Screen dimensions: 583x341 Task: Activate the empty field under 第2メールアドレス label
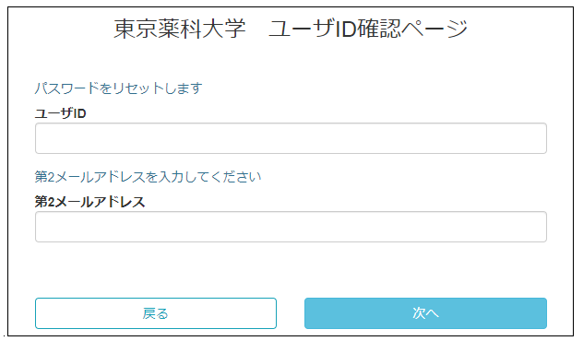point(291,227)
